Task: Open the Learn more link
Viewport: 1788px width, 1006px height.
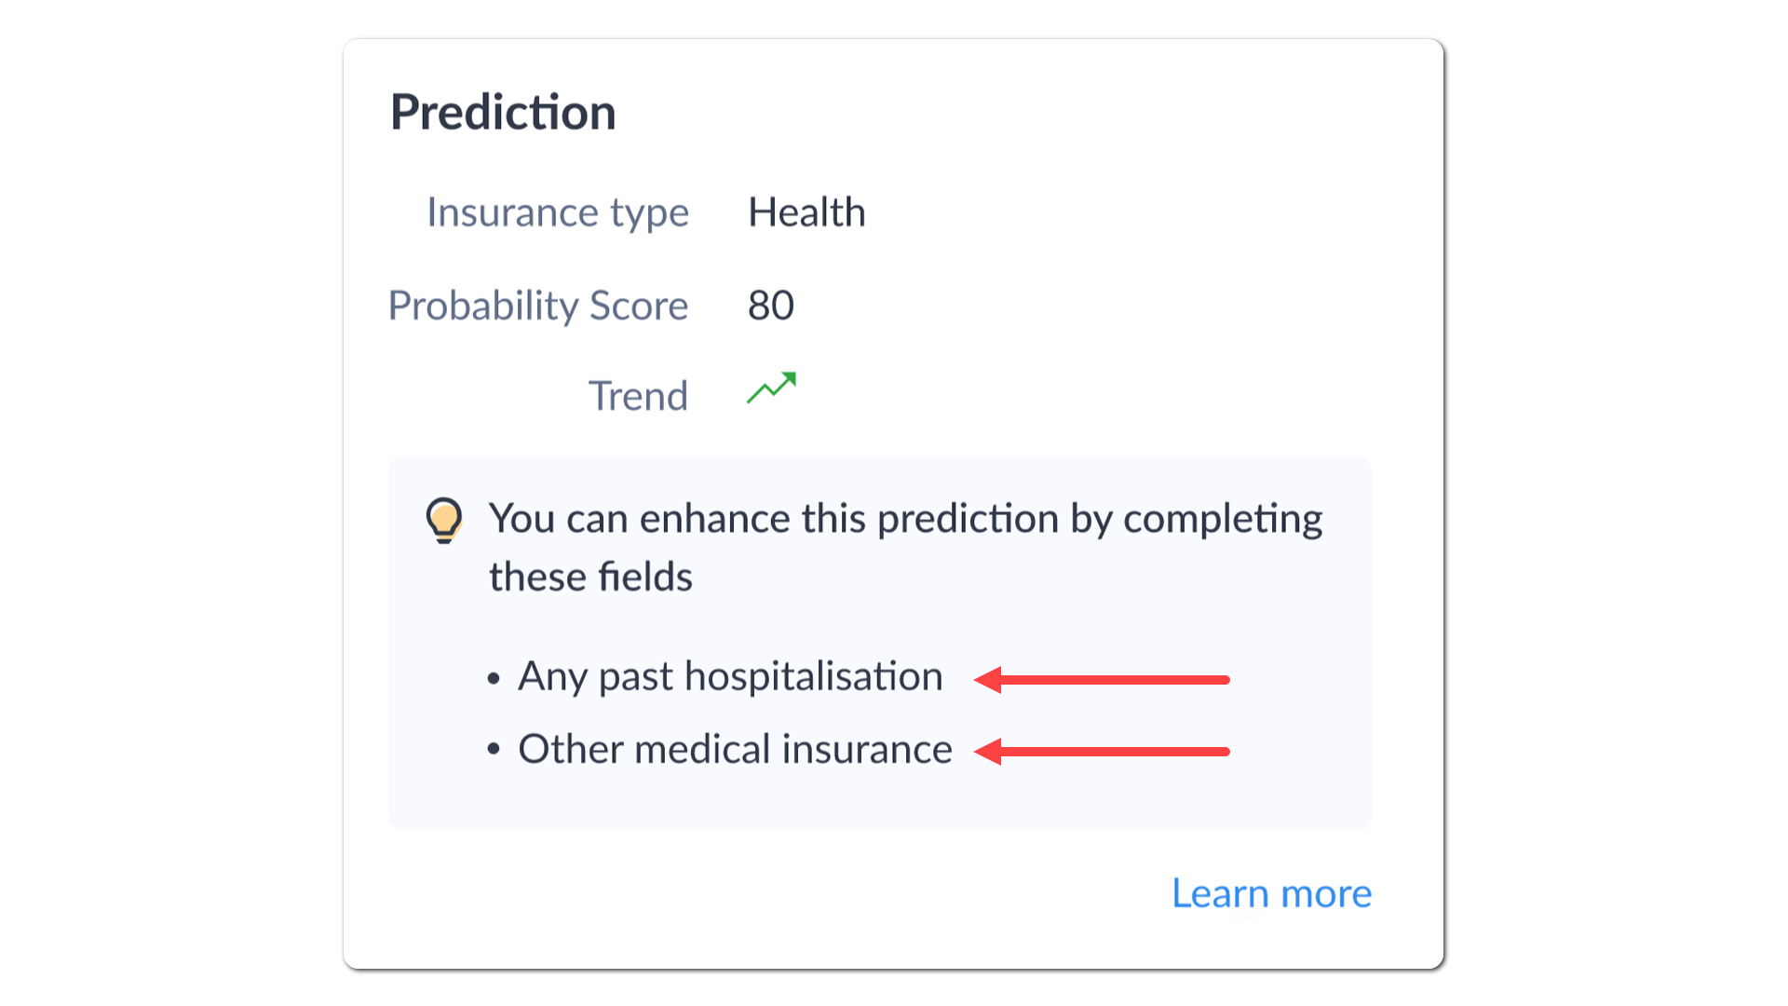Action: click(1271, 893)
